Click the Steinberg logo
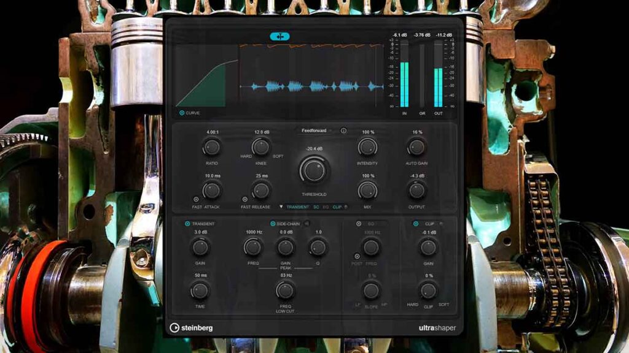This screenshot has width=629, height=353. pyautogui.click(x=192, y=328)
